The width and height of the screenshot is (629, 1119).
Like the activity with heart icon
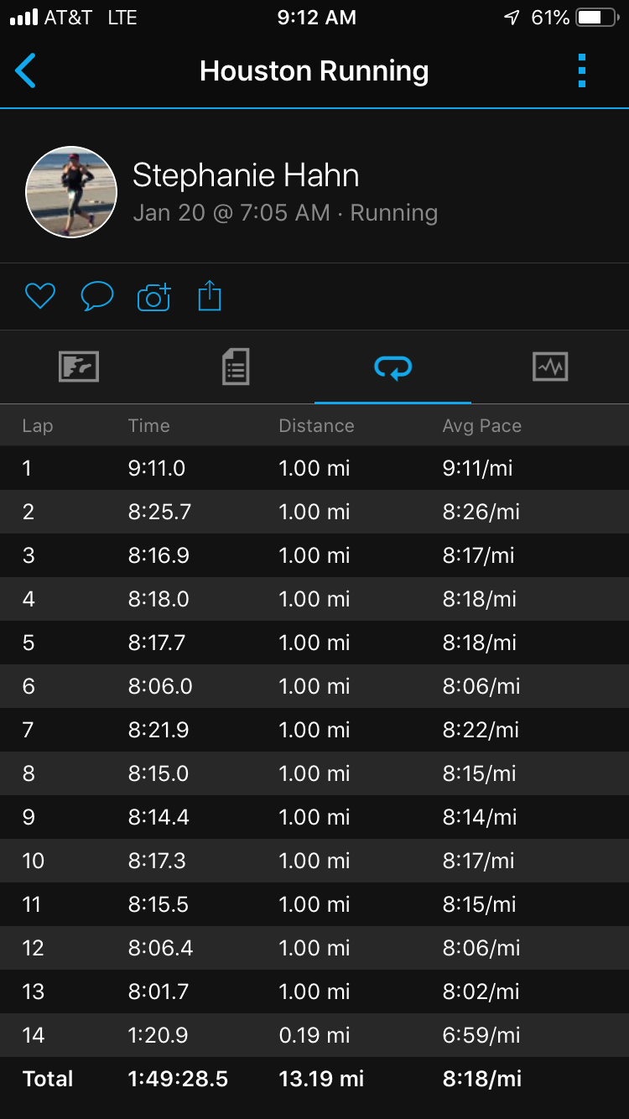39,296
